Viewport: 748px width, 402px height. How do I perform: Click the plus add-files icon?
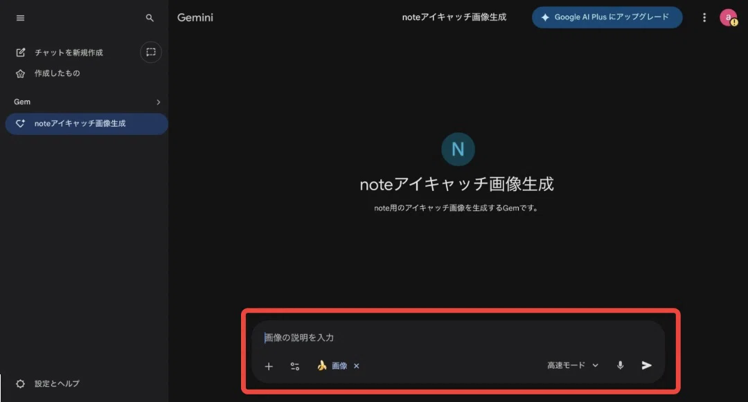(x=269, y=366)
